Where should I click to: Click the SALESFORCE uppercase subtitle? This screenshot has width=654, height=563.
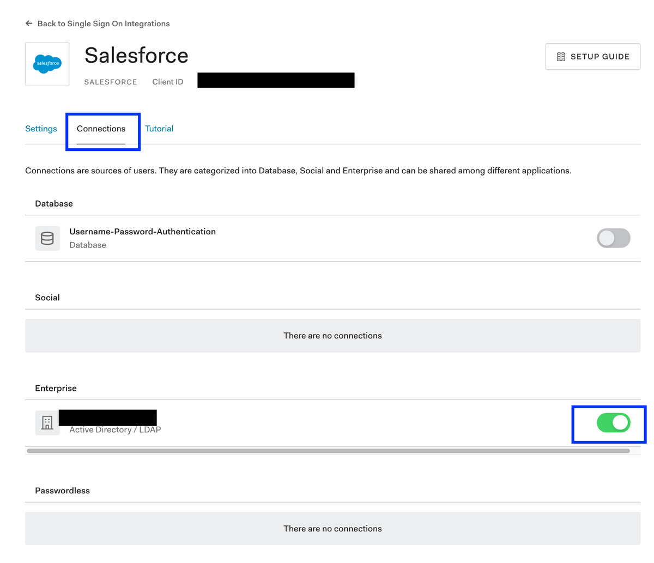tap(111, 82)
